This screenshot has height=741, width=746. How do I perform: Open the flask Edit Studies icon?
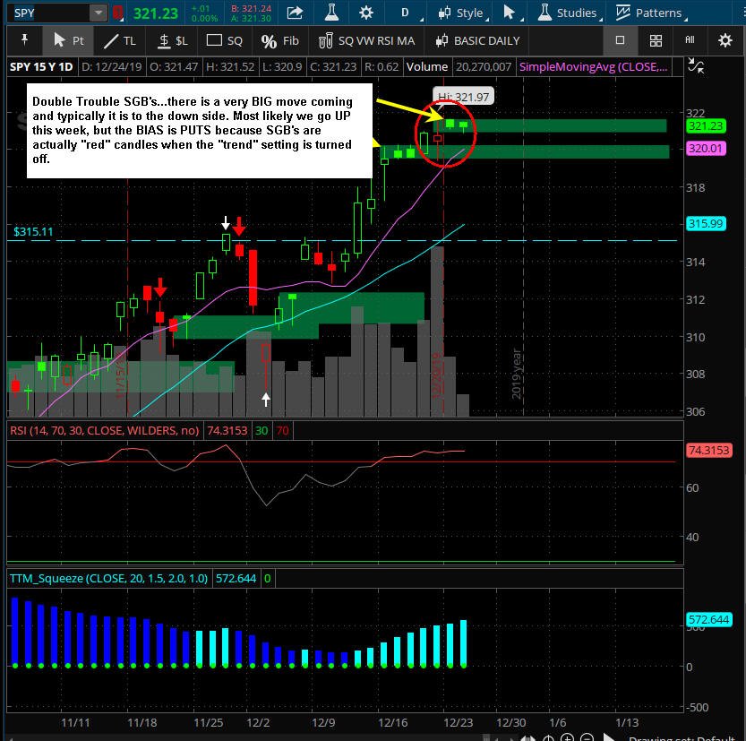point(331,13)
